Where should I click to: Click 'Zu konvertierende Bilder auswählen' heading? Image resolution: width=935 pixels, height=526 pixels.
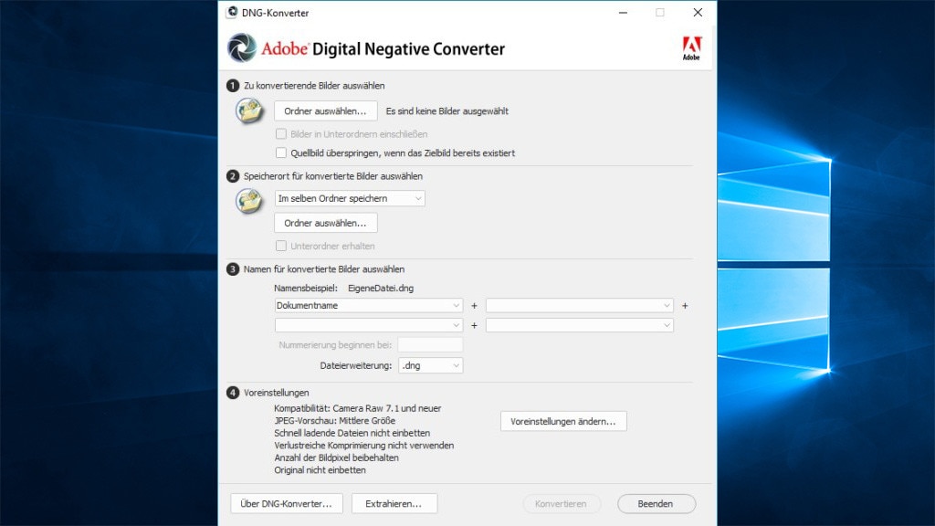(314, 85)
